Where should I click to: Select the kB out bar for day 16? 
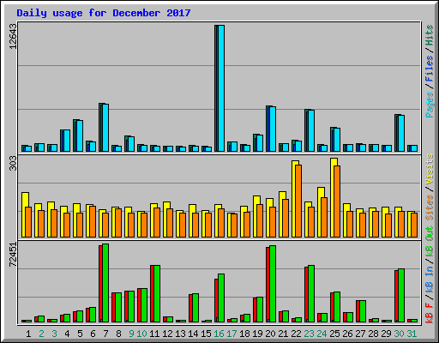click(x=221, y=298)
